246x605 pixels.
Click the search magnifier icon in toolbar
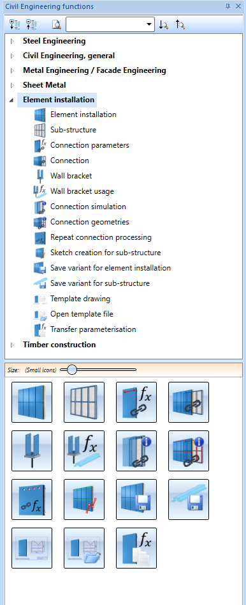(57, 25)
